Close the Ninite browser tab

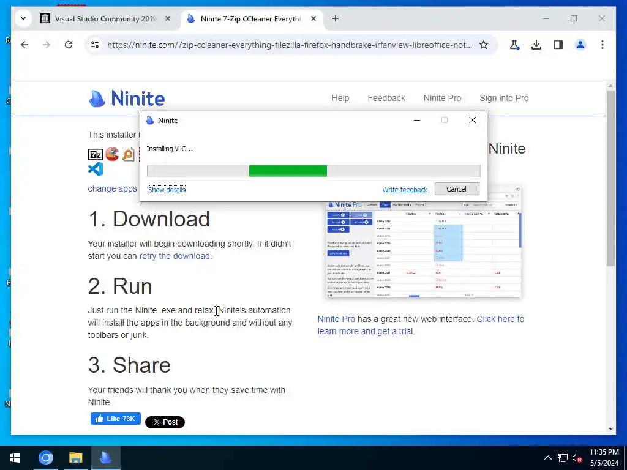[x=313, y=18]
